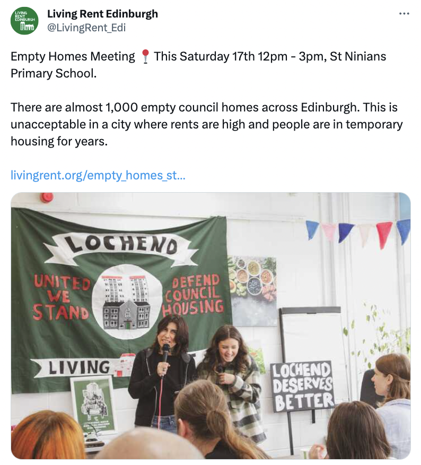Click the Living Rent Edinburgh green avatar

point(24,21)
